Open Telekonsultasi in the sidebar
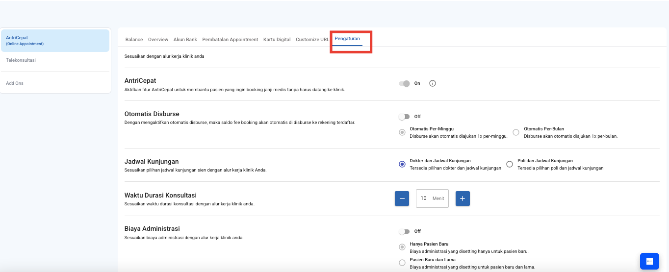Viewport: 669px width, 272px height. tap(21, 60)
